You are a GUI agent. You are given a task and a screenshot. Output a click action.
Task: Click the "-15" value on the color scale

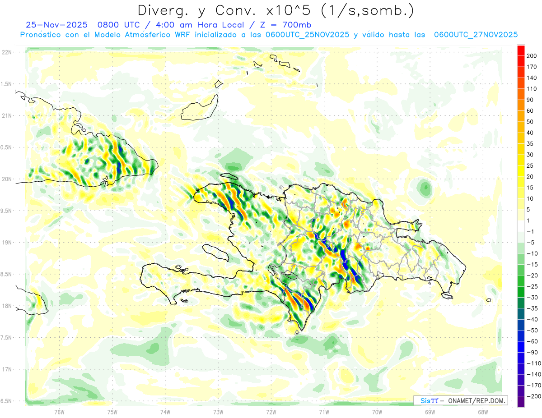(533, 265)
